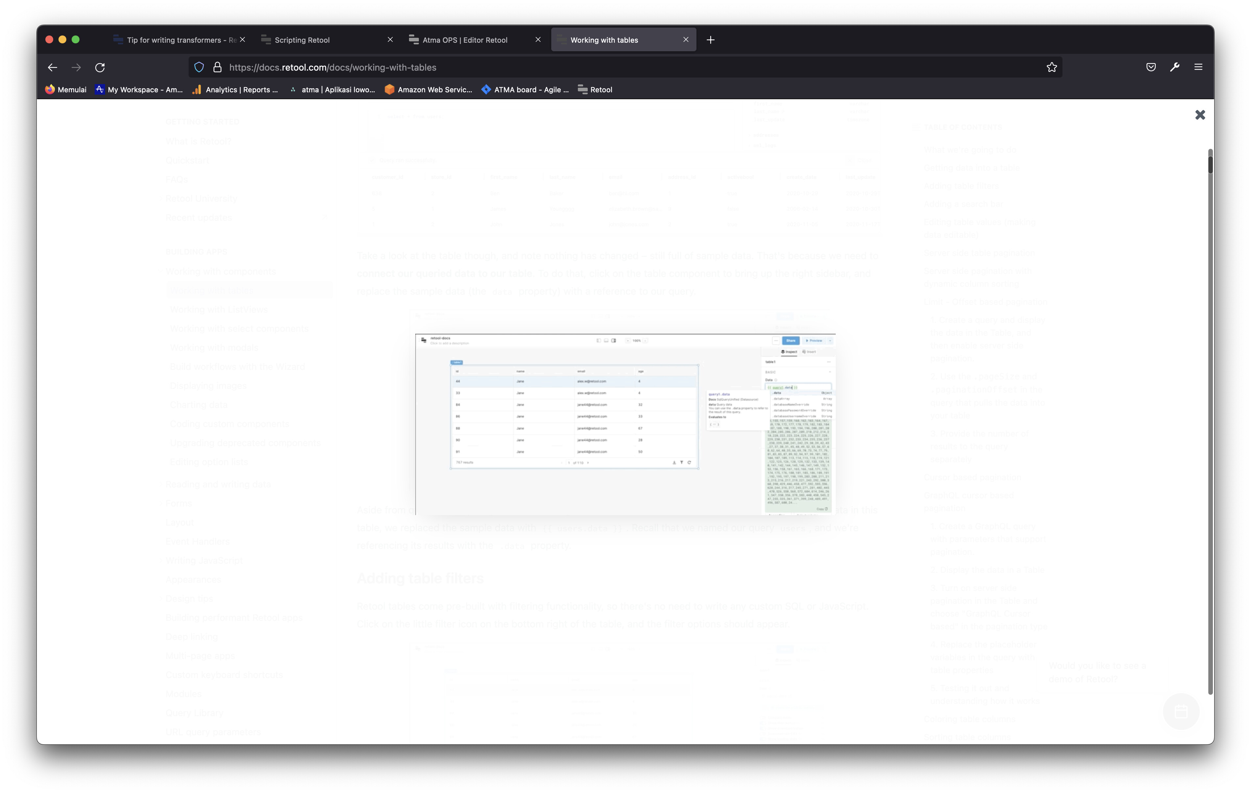Reload the current page
This screenshot has width=1251, height=793.
[100, 68]
